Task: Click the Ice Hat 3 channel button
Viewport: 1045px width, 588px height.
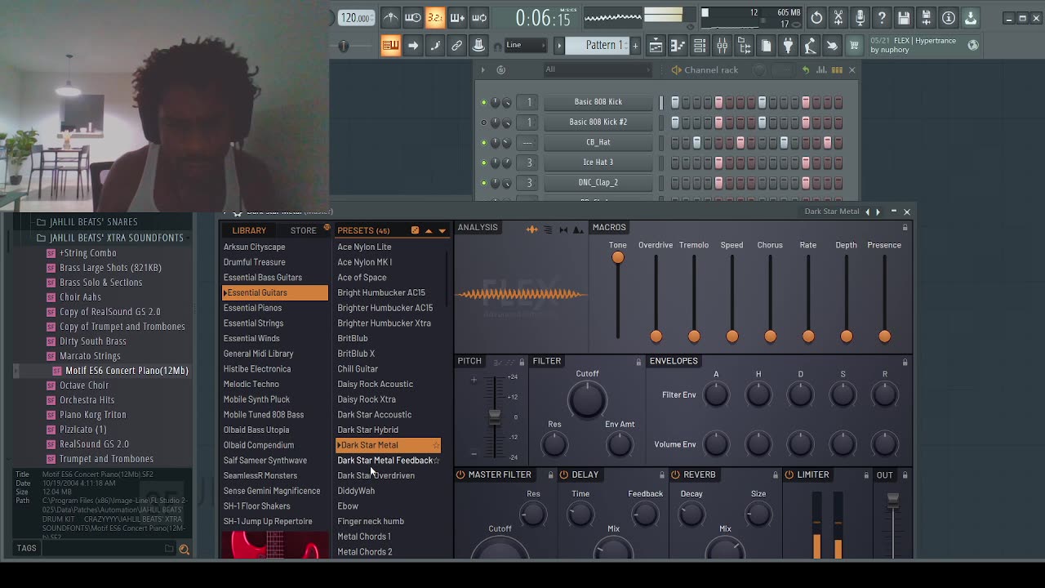Action: pos(598,163)
